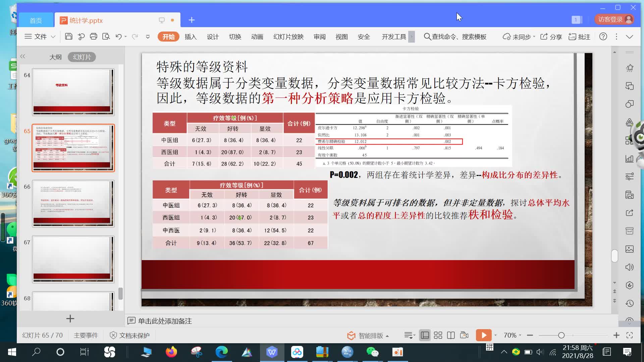Expand the 智能排版 options arrow
Viewport: 644px width, 362px height.
coord(387,336)
